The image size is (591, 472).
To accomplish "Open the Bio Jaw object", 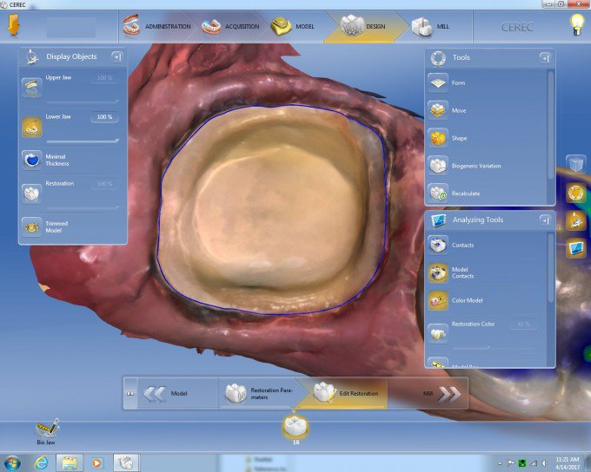I will [47, 431].
